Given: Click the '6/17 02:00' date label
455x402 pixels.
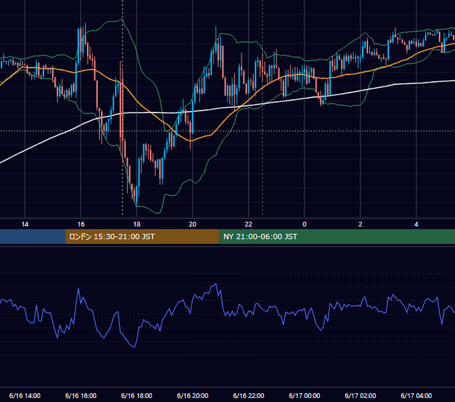Looking at the screenshot, I should click(361, 395).
